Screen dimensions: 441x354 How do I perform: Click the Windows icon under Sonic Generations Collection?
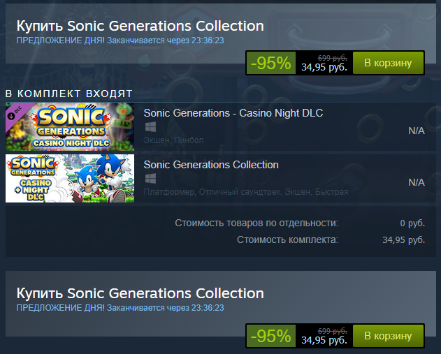[149, 179]
